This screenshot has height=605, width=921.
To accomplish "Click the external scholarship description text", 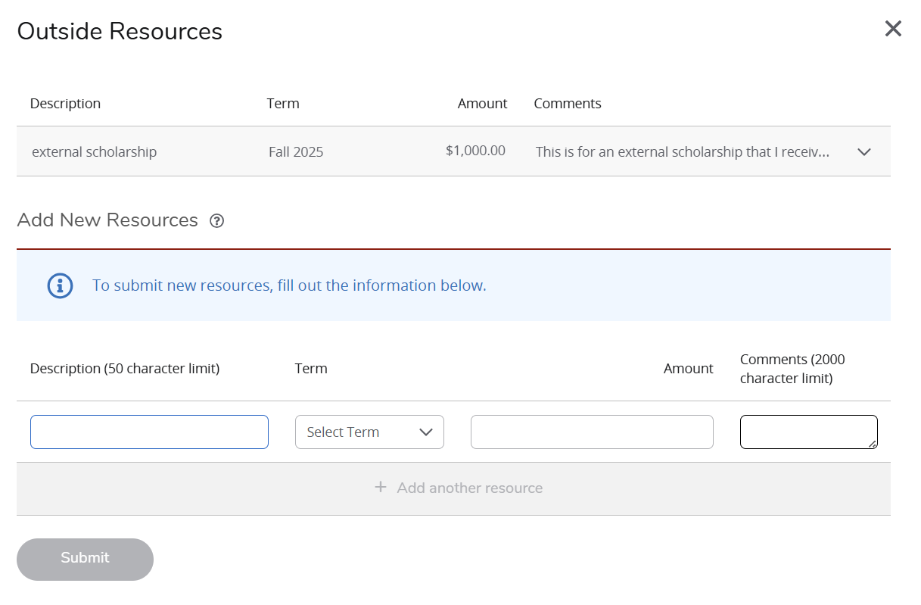I will (94, 151).
